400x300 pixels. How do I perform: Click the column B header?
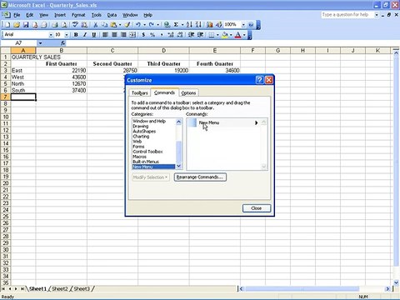(x=62, y=51)
